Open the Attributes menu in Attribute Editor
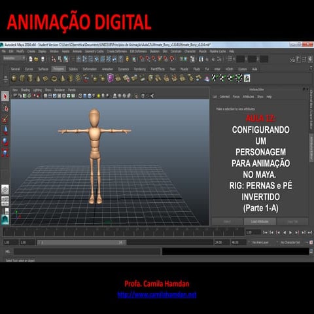Image resolution: width=314 pixels, height=314 pixels. point(248,97)
